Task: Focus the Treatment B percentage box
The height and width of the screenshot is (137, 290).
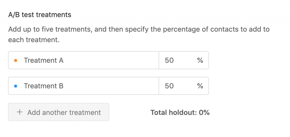Action: point(184,86)
